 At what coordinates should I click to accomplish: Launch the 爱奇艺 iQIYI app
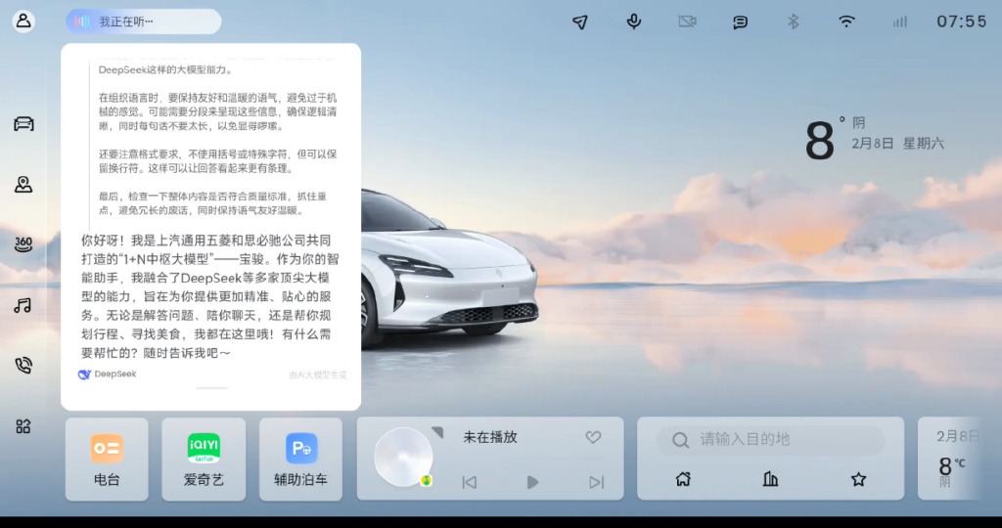point(204,459)
